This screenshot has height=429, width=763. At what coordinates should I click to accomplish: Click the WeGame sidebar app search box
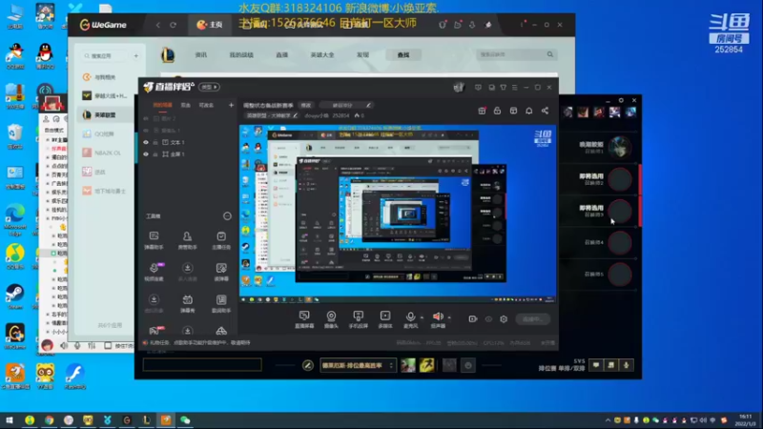coord(105,56)
